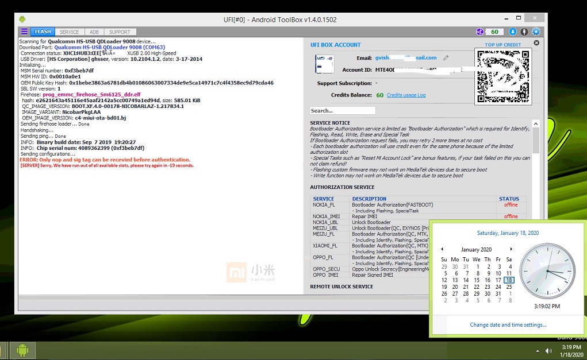Click the OPPO_FL service row
The height and width of the screenshot is (360, 587).
pos(370,260)
